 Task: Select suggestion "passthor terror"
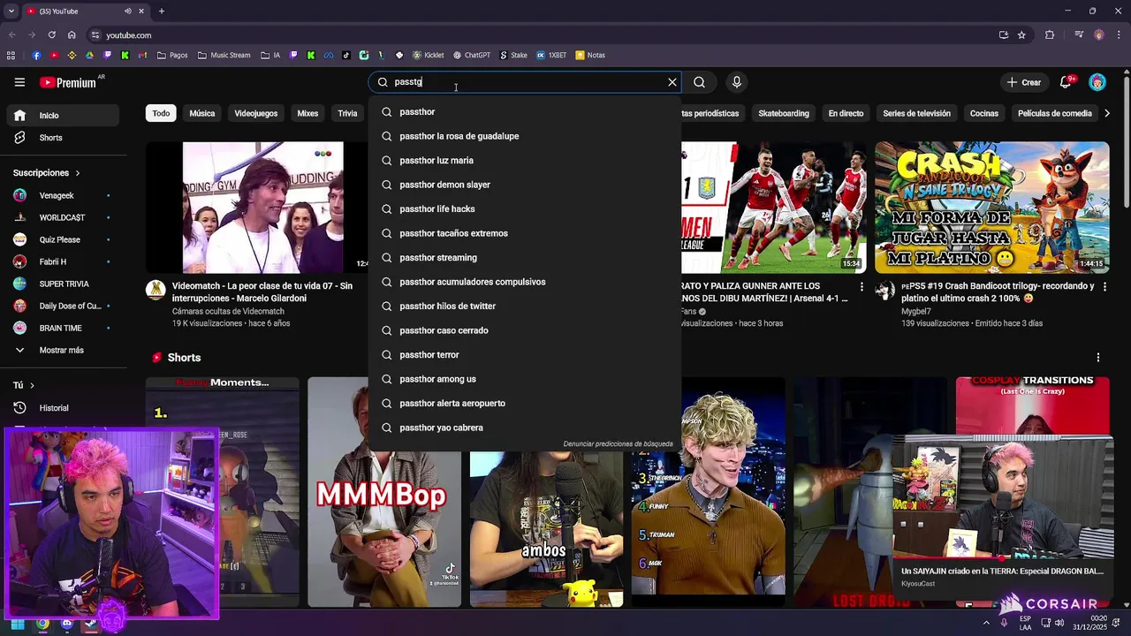coord(524,355)
